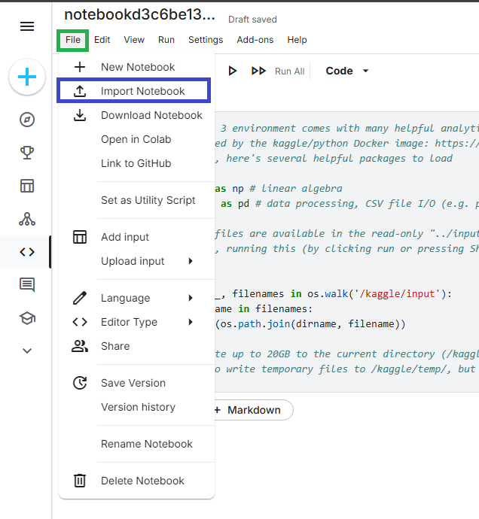Click the clock icon beside Save Version
This screenshot has height=519, width=479.
pos(80,383)
